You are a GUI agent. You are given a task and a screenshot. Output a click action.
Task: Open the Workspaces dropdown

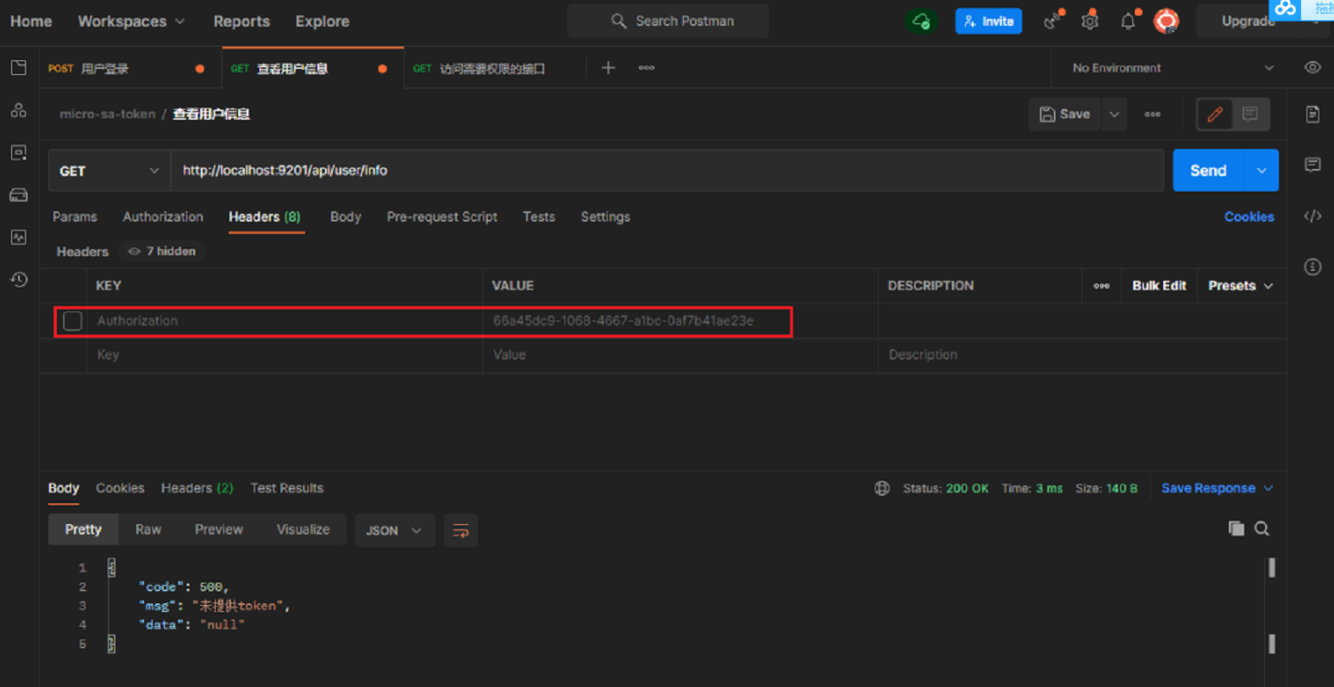[x=131, y=21]
